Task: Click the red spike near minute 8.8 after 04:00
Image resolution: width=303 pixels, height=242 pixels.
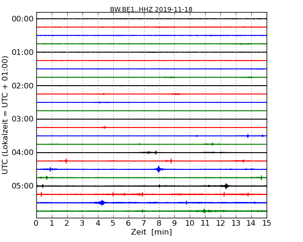Action: click(x=171, y=161)
